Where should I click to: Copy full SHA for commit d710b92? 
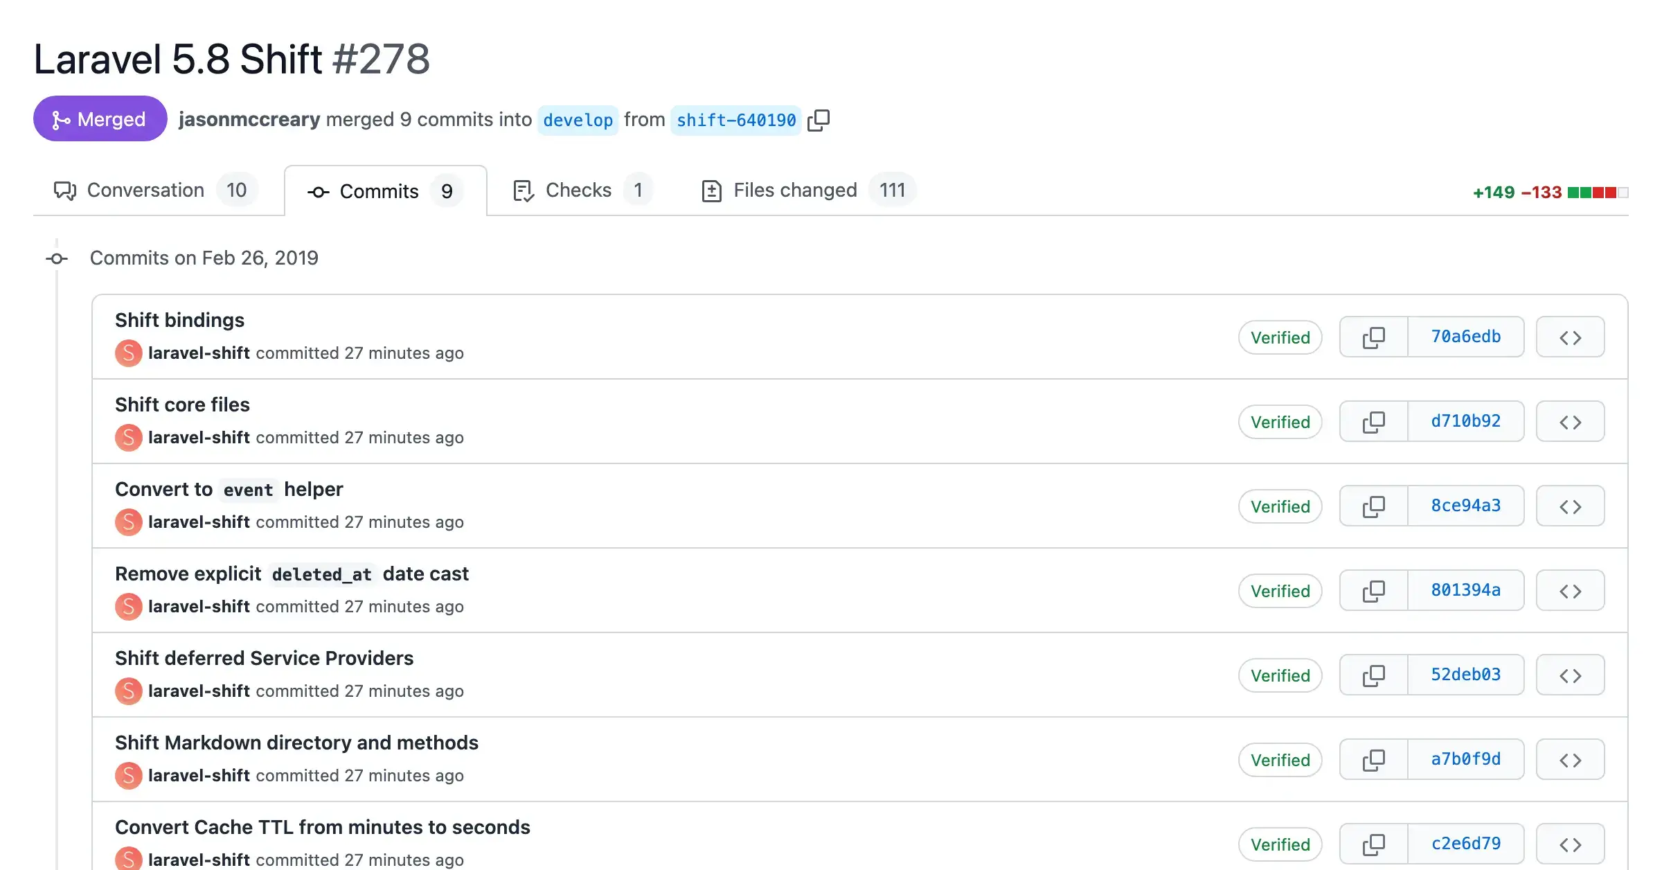pyautogui.click(x=1374, y=422)
